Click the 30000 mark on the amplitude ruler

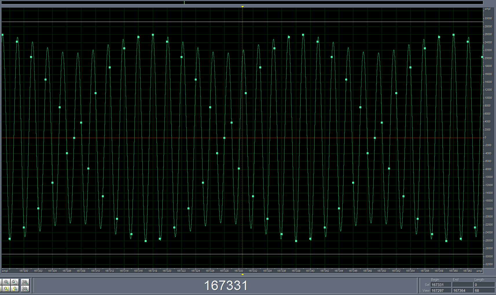click(488, 18)
